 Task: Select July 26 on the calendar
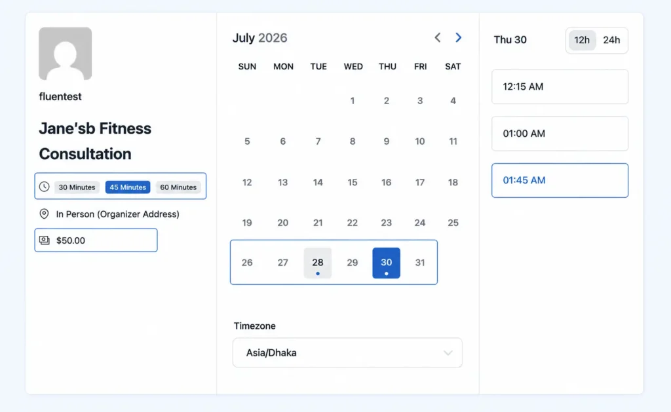[x=247, y=263]
